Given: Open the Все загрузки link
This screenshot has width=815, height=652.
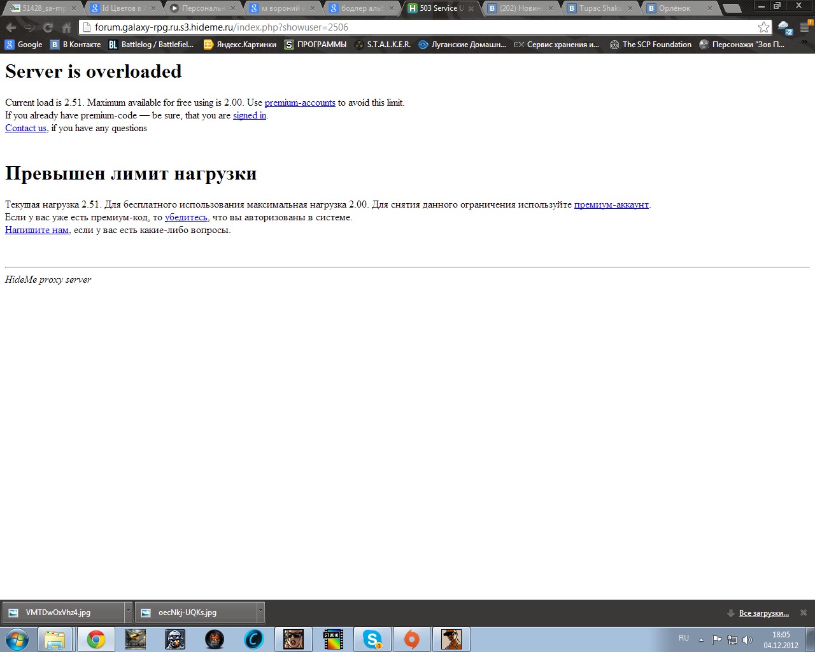Looking at the screenshot, I should (763, 613).
